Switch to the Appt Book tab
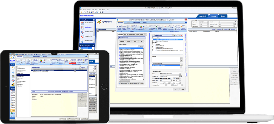The height and width of the screenshot is (124, 274). pos(203,16)
